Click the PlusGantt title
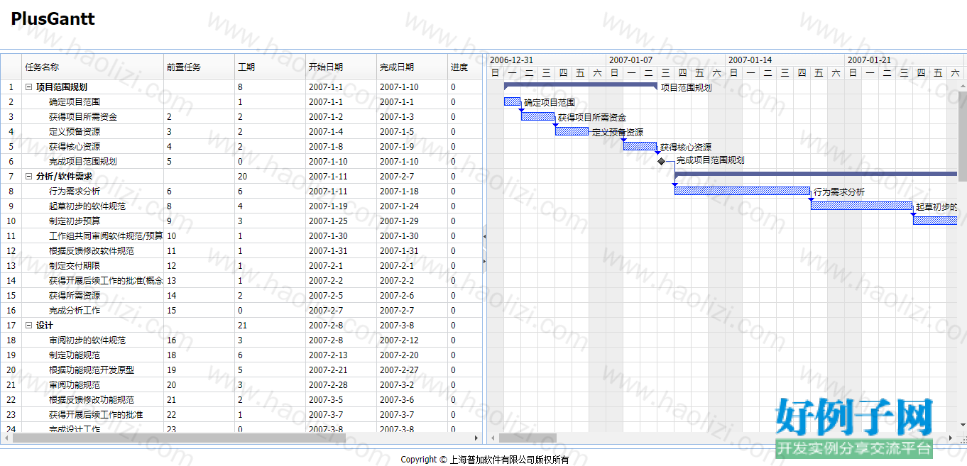The image size is (967, 466). point(53,19)
